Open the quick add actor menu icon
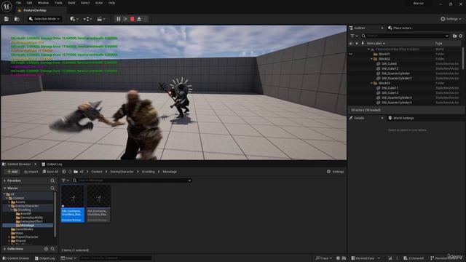Viewport: 466px width, 262px height. 74,19
